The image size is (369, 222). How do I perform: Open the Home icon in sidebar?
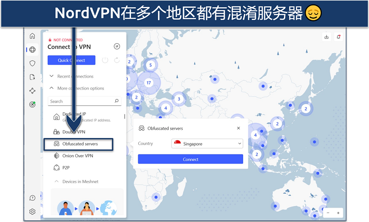coord(32,36)
